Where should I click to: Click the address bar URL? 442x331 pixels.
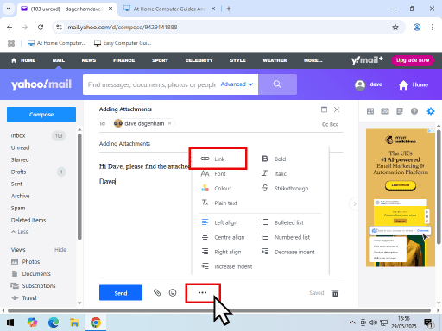[x=123, y=27]
